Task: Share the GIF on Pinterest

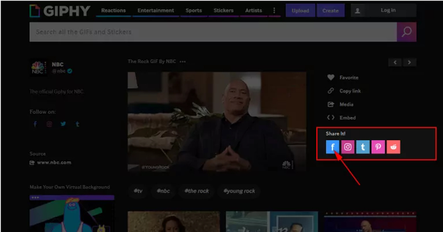Action: click(x=378, y=147)
